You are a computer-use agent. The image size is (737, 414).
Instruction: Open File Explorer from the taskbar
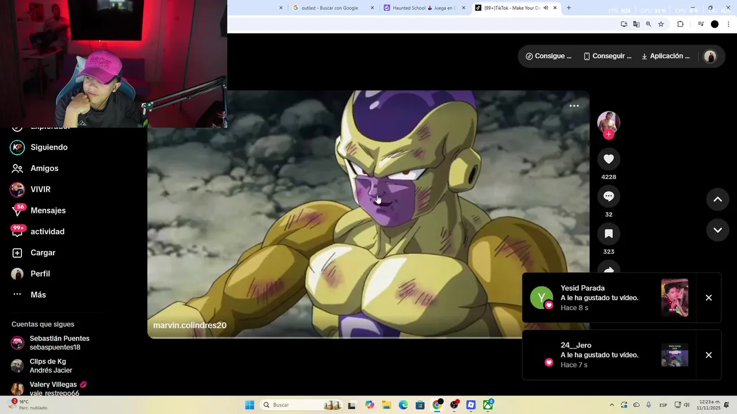(x=386, y=405)
